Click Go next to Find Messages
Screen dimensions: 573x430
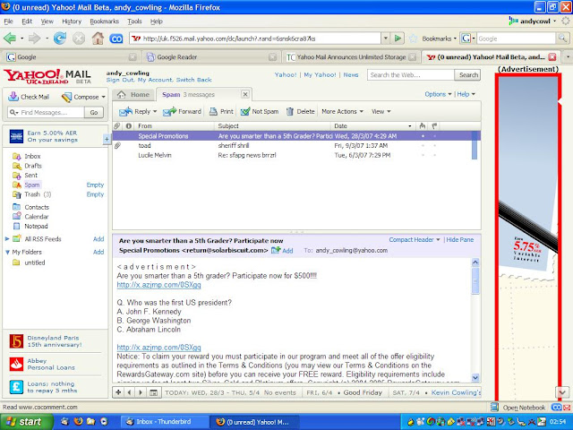[x=94, y=112]
